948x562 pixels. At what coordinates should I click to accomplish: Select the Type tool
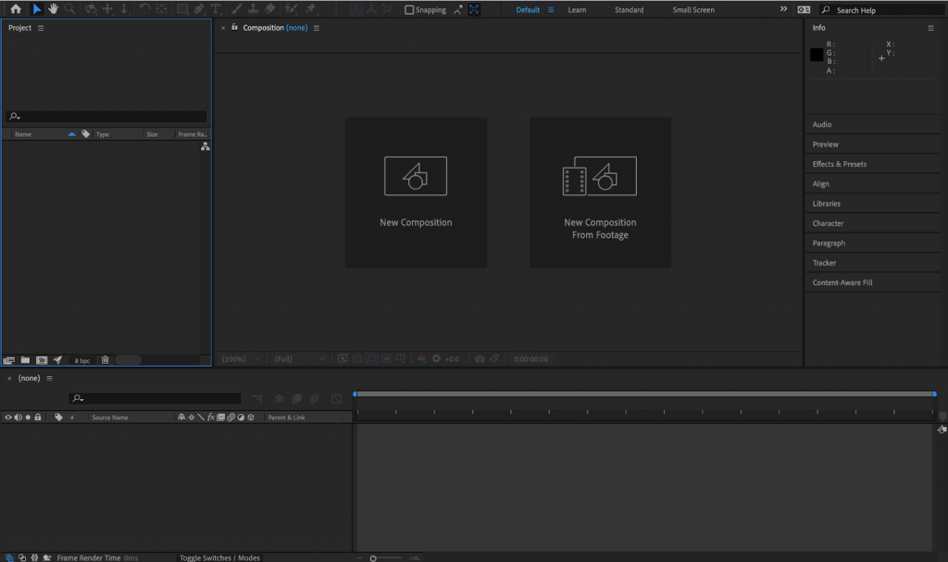[216, 9]
